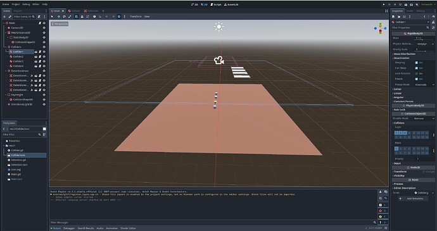Image resolution: width=437 pixels, height=231 pixels.
Task: Open script attached to Main node
Action: pos(40,23)
